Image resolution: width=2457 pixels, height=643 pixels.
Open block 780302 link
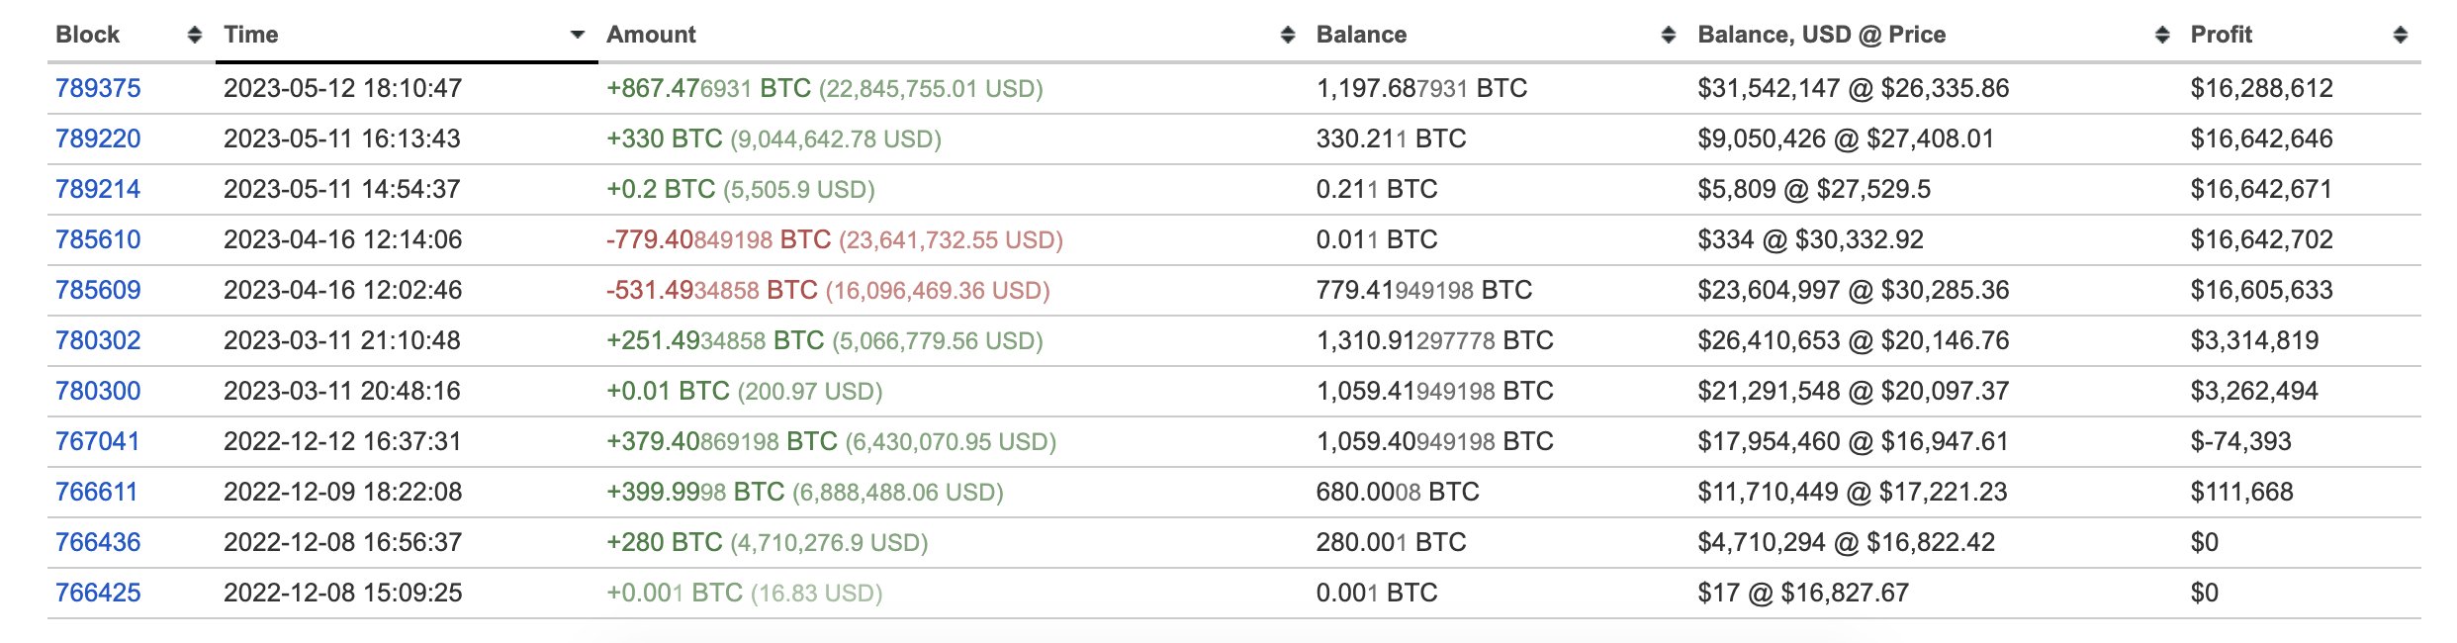(98, 341)
